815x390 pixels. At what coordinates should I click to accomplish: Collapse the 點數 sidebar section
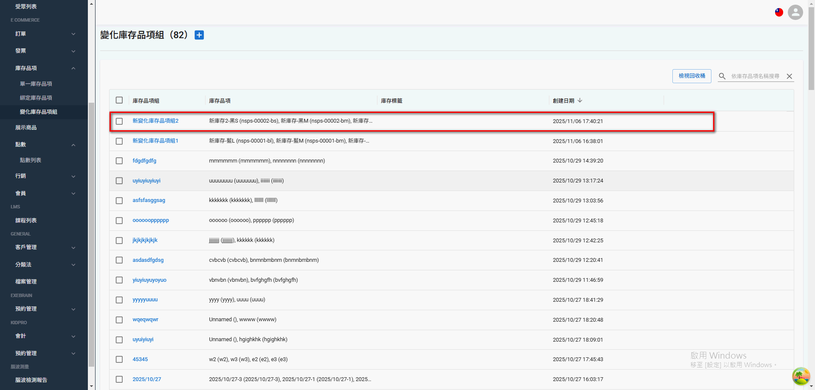click(x=44, y=145)
